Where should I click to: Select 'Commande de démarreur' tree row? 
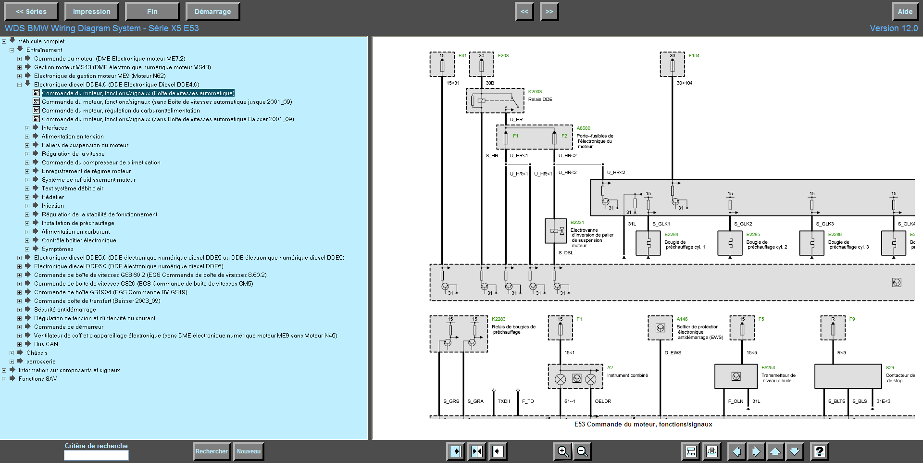click(69, 327)
